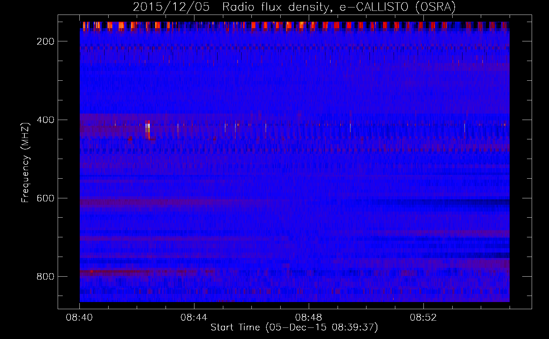Click the 200 frequency tick label
Screen dimensions: 549x339
(45, 41)
